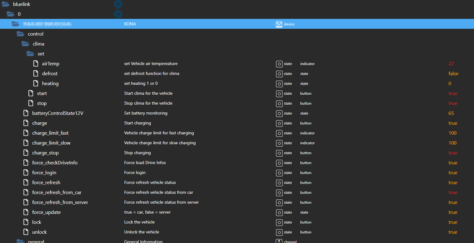The width and height of the screenshot is (474, 243).
Task: Click the file icon next to start
Action: [31, 93]
